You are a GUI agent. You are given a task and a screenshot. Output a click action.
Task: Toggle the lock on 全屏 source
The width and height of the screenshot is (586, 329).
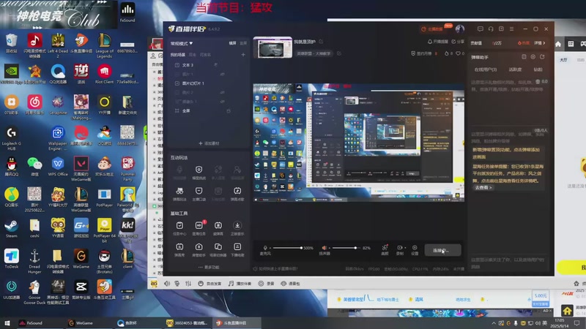coord(229,111)
